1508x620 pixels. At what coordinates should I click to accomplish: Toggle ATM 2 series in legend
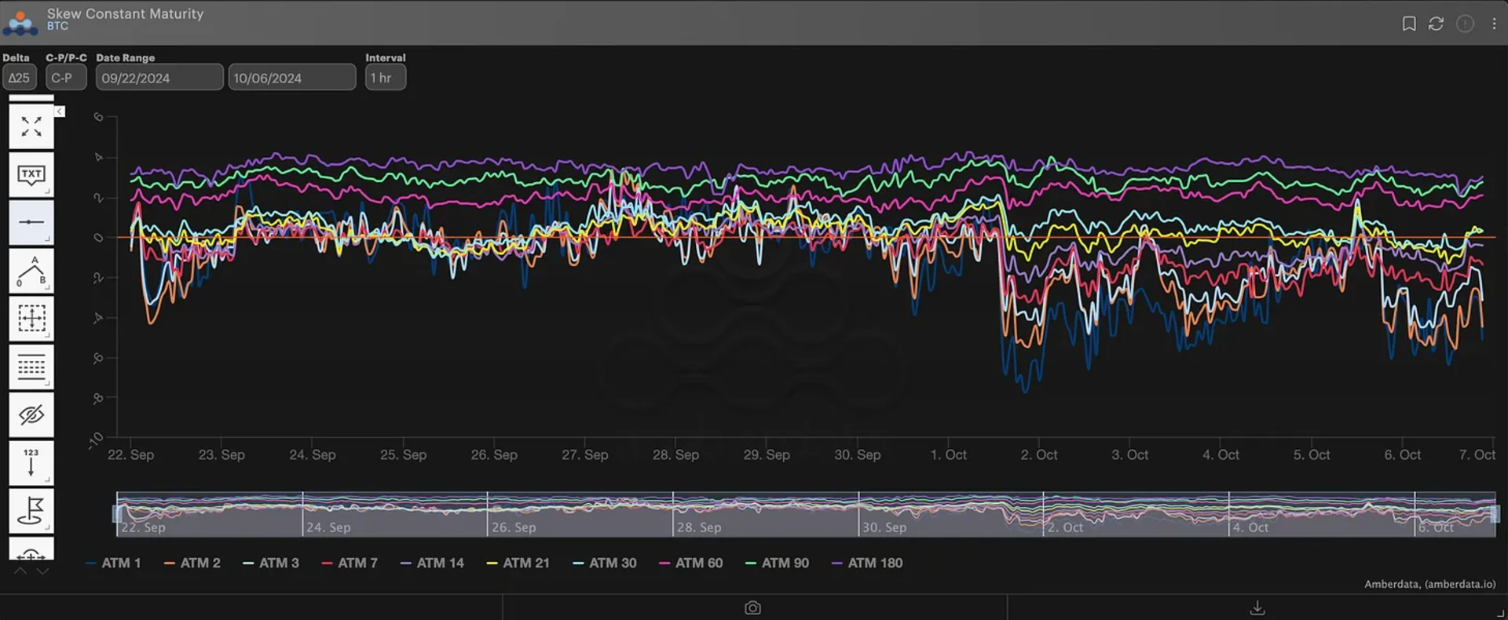pos(192,563)
